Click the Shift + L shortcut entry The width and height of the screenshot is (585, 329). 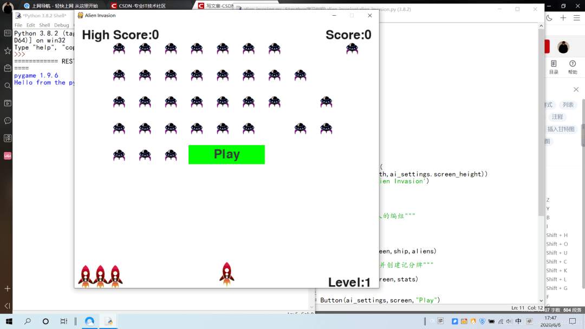557,279
